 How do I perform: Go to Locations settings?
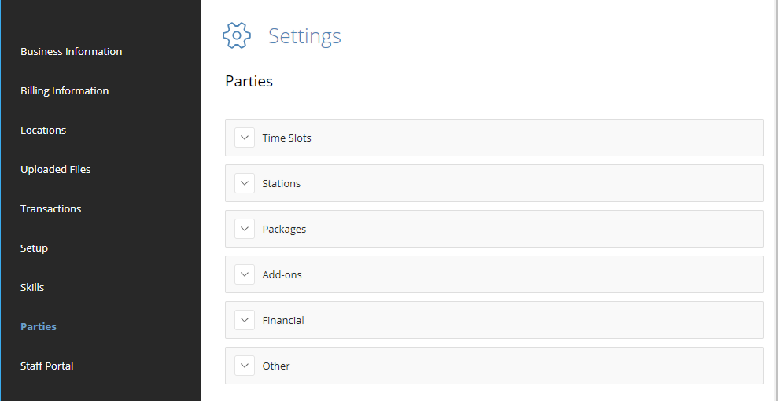click(43, 130)
